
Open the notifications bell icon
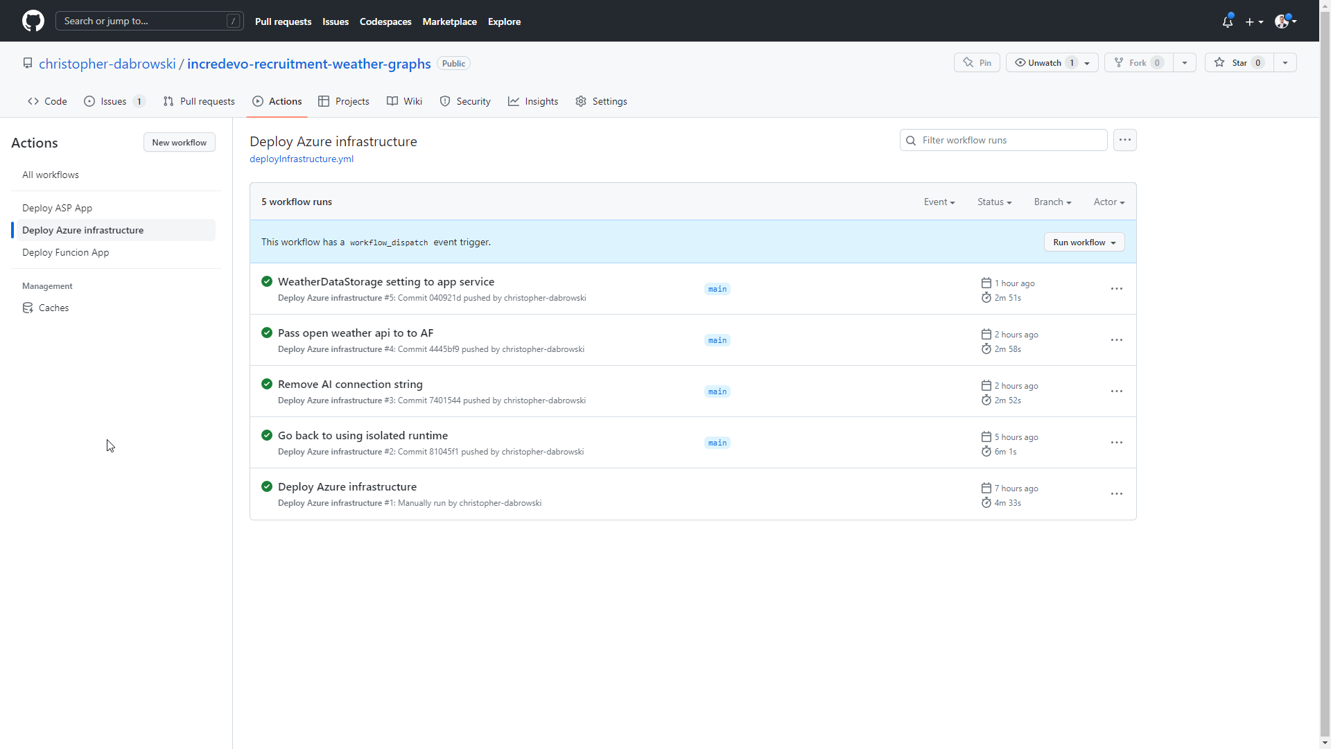[x=1227, y=21]
